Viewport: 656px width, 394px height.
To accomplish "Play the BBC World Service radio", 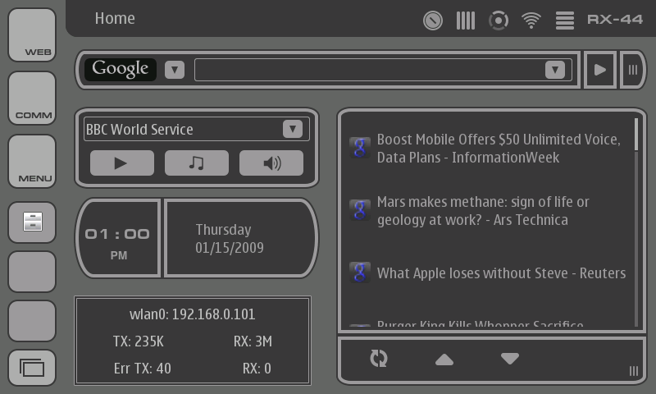I will pyautogui.click(x=121, y=163).
